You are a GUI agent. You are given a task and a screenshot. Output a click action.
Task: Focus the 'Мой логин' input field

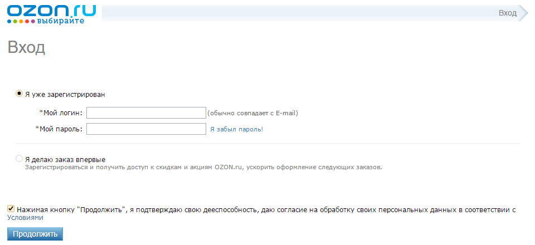tap(146, 113)
